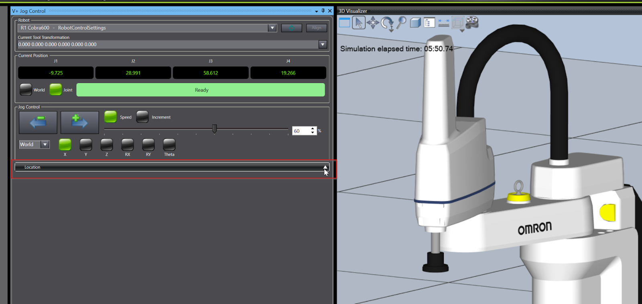Select the pointer tool in 3D Visualizer
Image resolution: width=642 pixels, height=304 pixels.
tap(359, 23)
